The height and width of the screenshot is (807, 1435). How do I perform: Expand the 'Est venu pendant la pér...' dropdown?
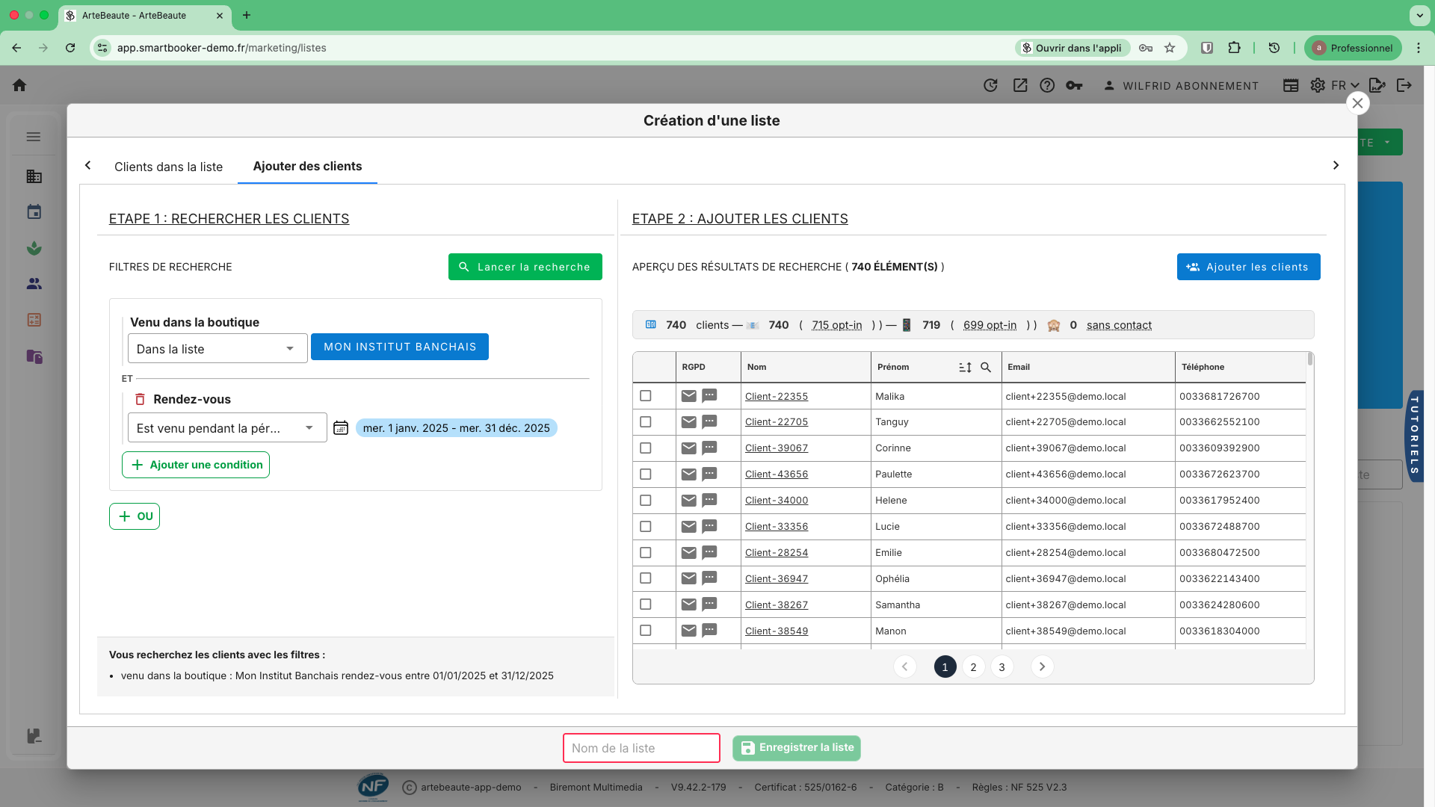(x=226, y=428)
